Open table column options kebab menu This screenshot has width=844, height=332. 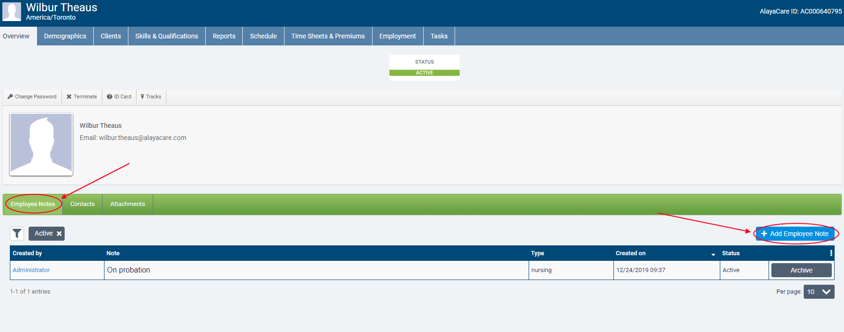click(831, 253)
